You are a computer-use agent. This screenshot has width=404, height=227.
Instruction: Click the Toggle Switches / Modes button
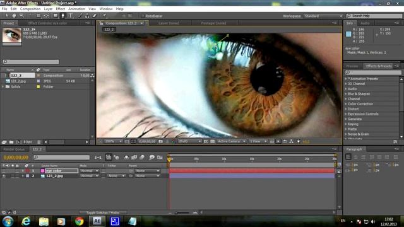pos(103,212)
